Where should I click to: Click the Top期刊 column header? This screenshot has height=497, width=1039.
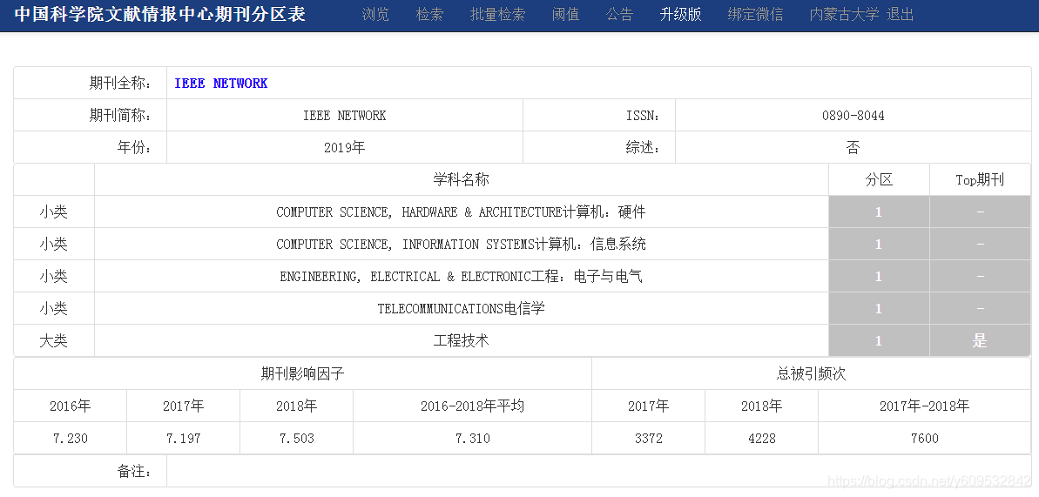(x=980, y=179)
